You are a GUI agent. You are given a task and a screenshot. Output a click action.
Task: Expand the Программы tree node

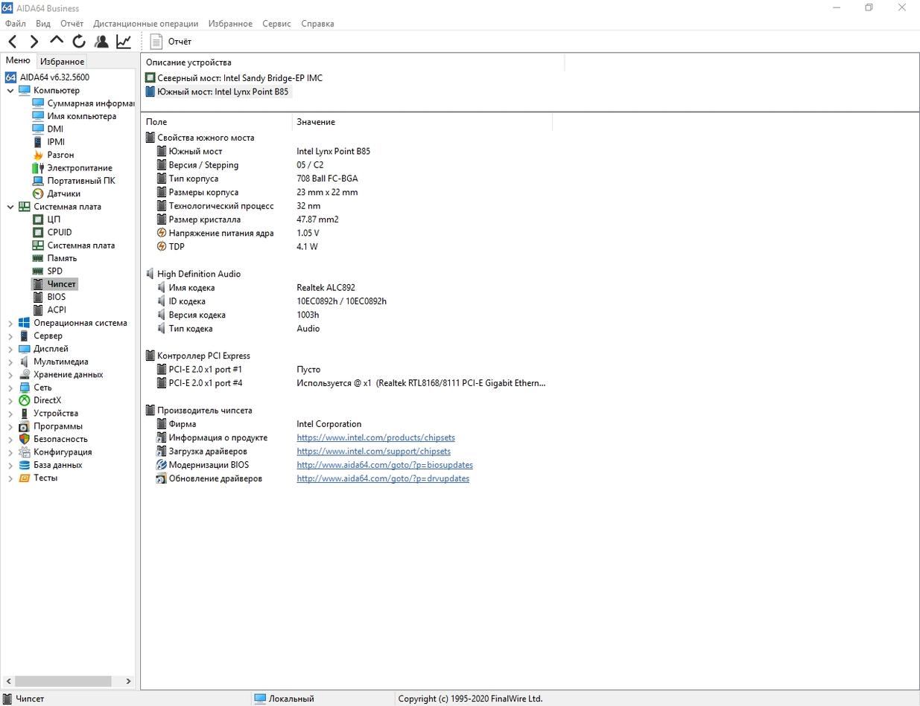10,426
